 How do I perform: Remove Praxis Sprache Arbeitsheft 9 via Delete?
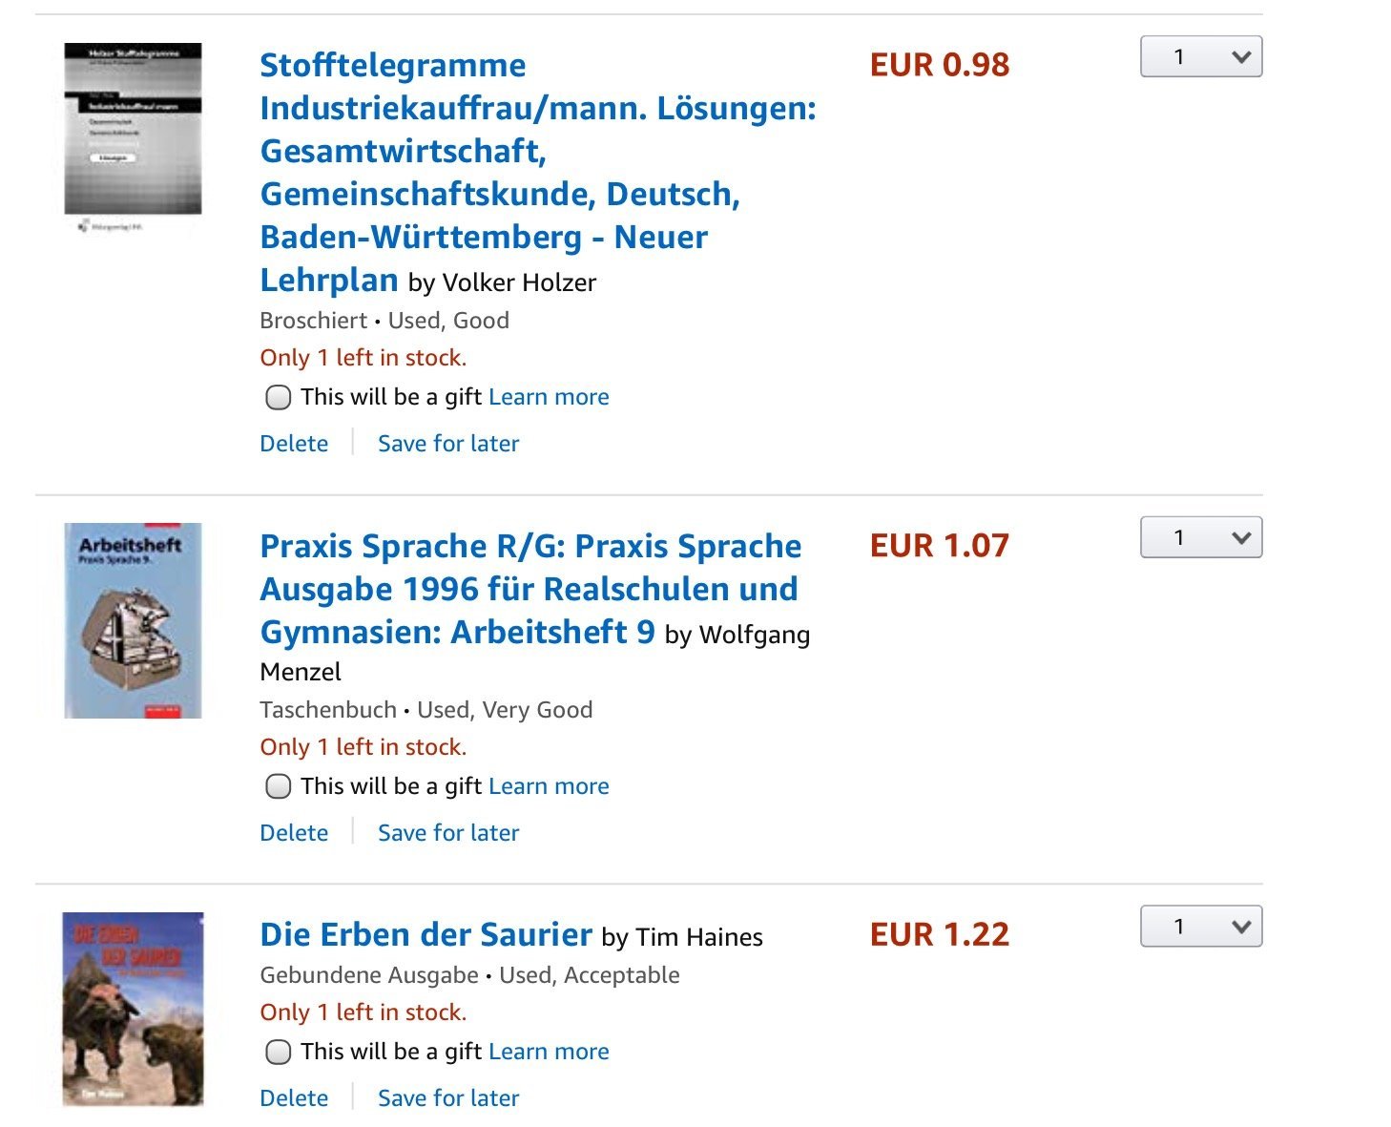[294, 833]
